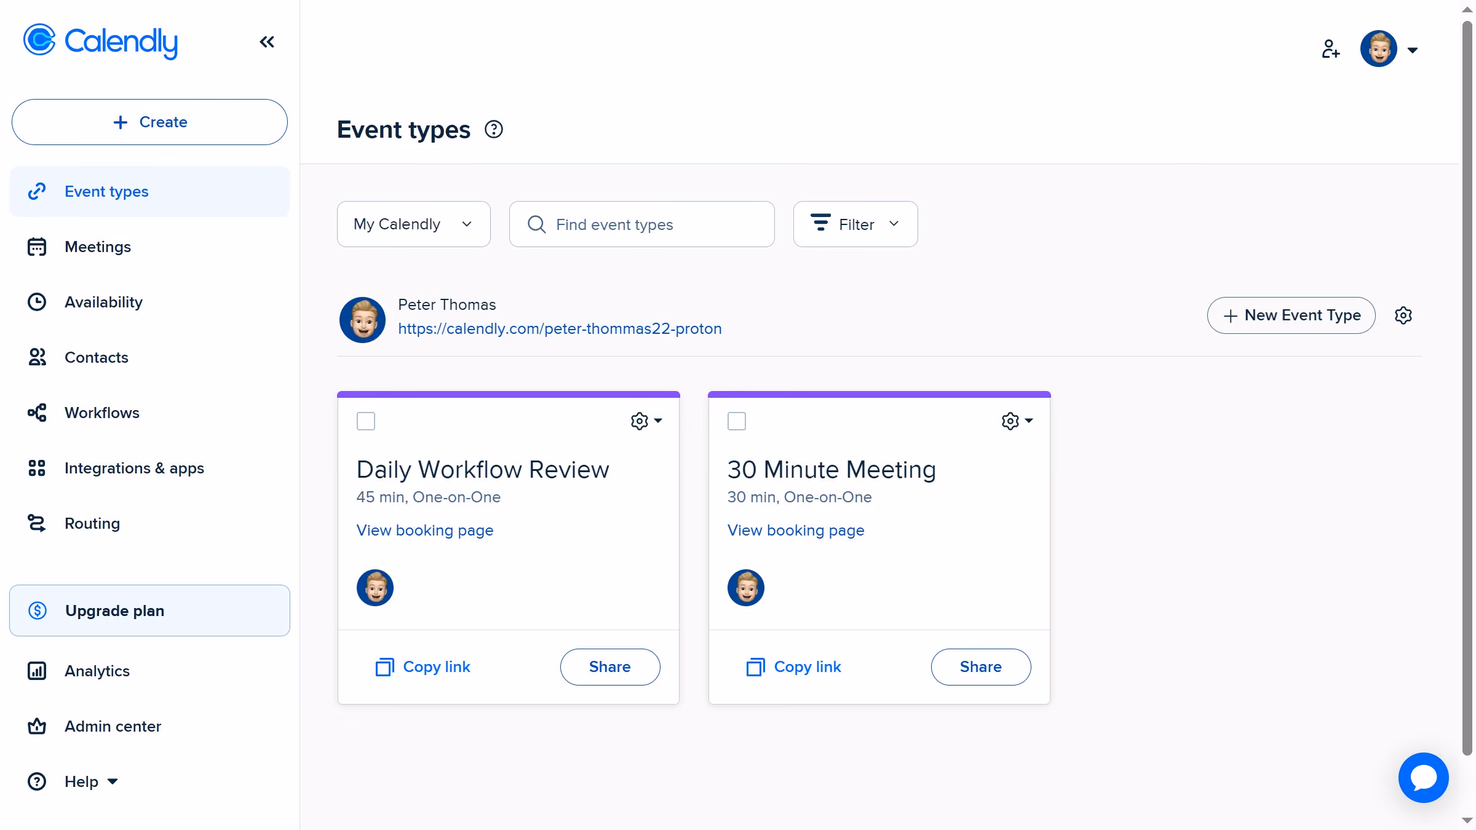Image resolution: width=1476 pixels, height=830 pixels.
Task: View booking page for 30 Minute Meeting
Action: click(796, 530)
